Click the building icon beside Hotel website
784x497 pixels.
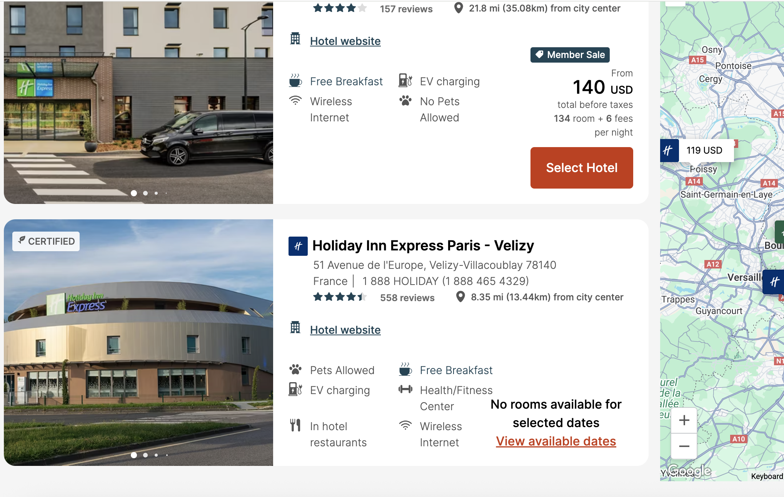pos(295,40)
